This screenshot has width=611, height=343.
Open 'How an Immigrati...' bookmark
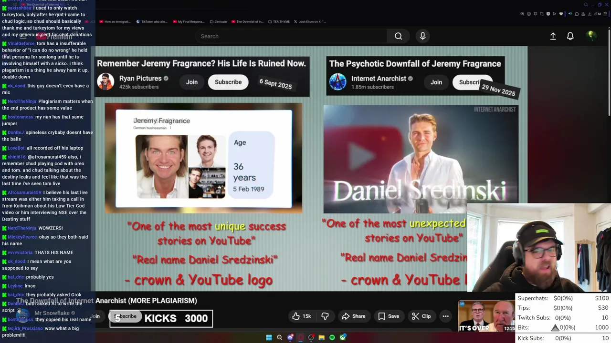tap(115, 21)
